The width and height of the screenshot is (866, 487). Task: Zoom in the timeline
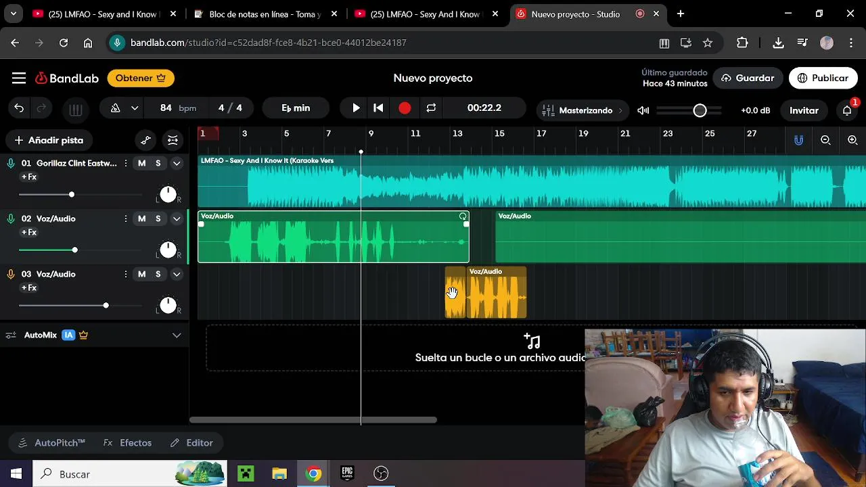852,141
